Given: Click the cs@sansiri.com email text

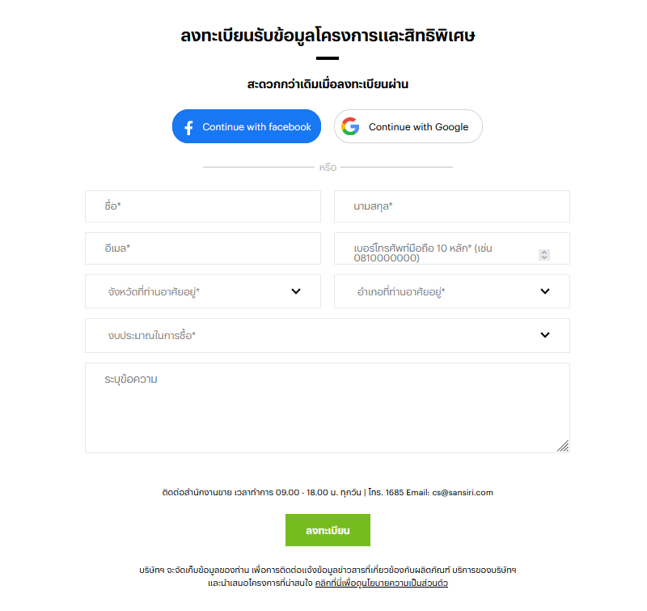Looking at the screenshot, I should (x=463, y=493).
